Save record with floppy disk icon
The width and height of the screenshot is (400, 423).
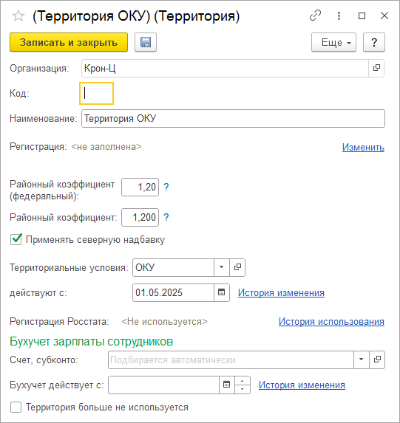coord(146,42)
